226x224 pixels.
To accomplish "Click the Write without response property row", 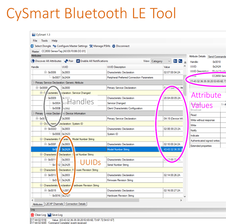I will pos(208,120).
